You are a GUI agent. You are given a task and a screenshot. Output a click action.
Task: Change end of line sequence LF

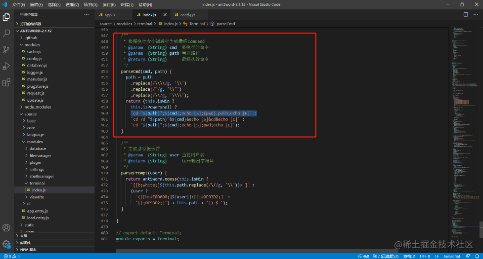[x=437, y=256]
